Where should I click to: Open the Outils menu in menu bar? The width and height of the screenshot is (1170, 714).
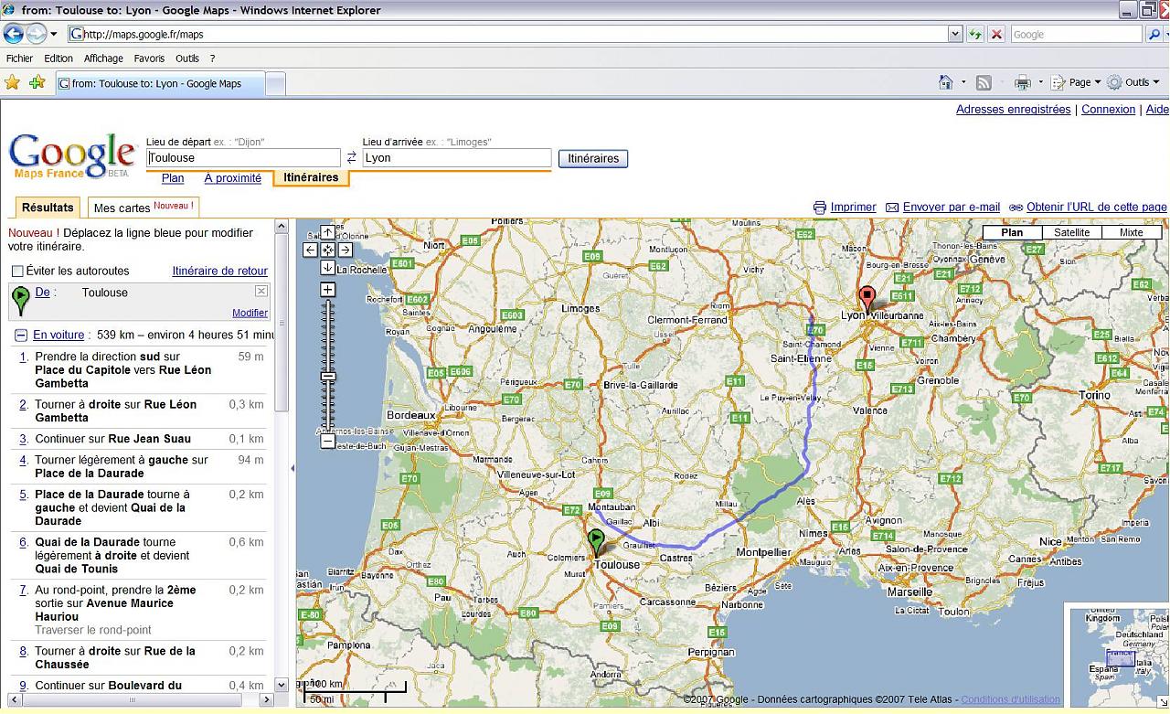[187, 59]
